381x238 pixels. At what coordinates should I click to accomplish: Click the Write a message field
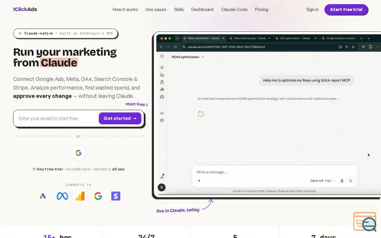tap(275, 172)
